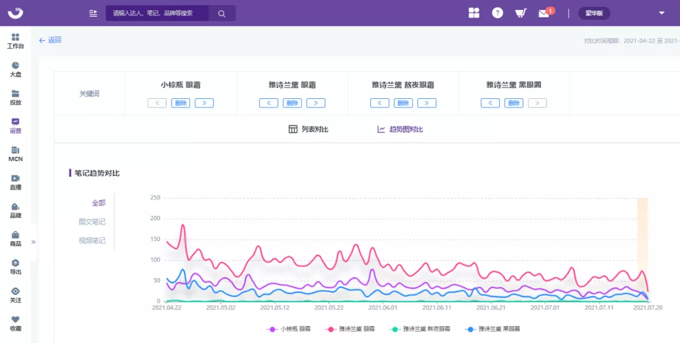Move 雅诗兰黛 眼霜 column left
The height and width of the screenshot is (343, 680).
click(269, 103)
